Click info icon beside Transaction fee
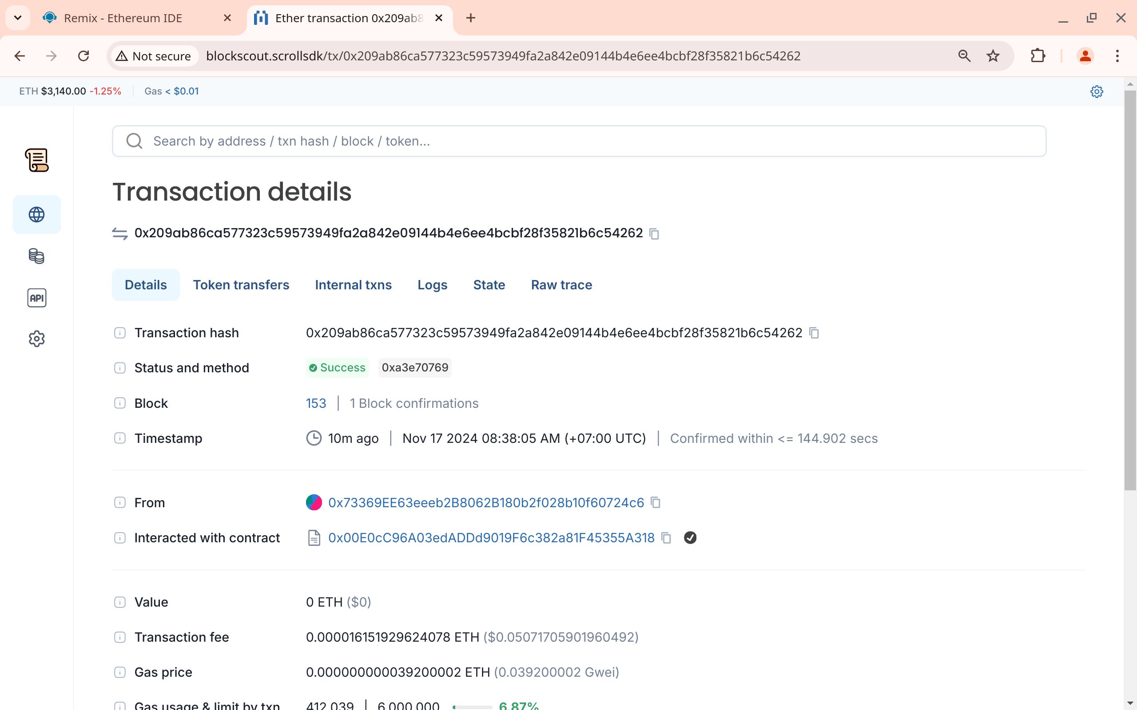This screenshot has width=1137, height=710. (120, 637)
